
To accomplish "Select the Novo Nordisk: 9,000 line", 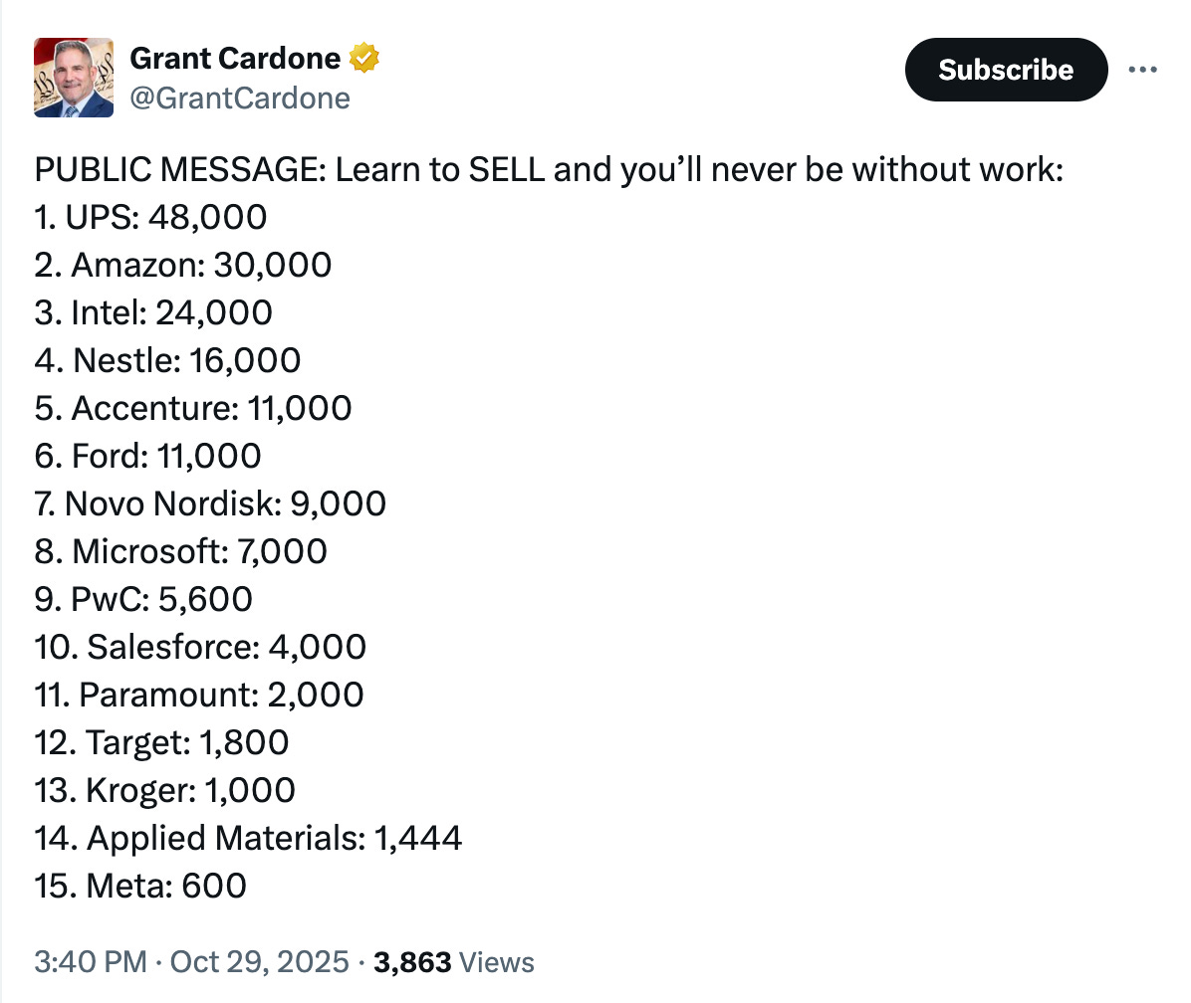I will [x=209, y=503].
